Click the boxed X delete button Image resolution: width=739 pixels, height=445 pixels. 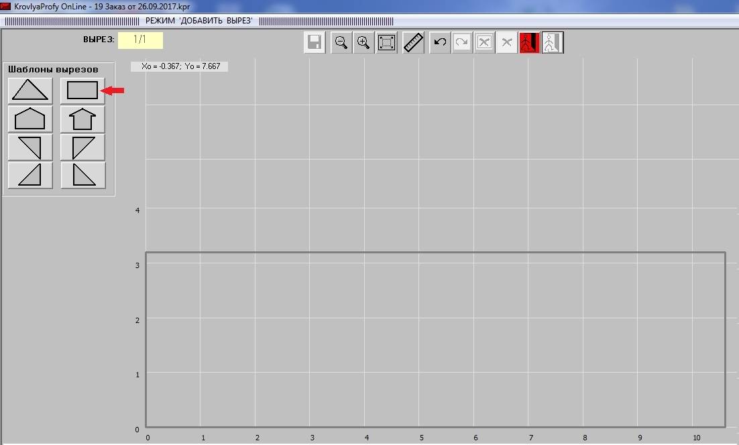484,43
